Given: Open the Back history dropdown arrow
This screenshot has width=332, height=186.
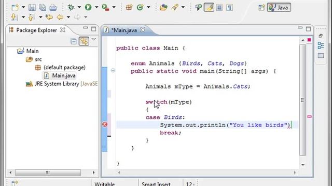Looking at the screenshot, I should [x=68, y=17].
